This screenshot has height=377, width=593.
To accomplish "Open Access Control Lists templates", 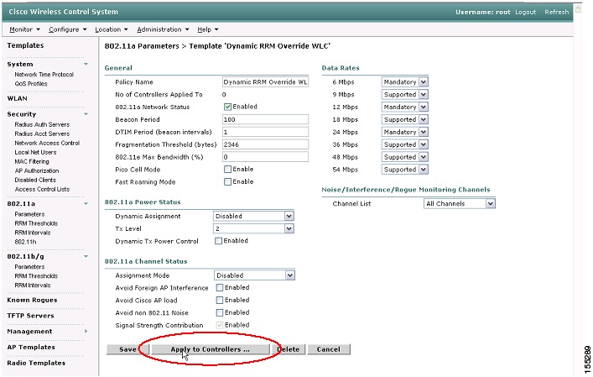I will tap(42, 189).
